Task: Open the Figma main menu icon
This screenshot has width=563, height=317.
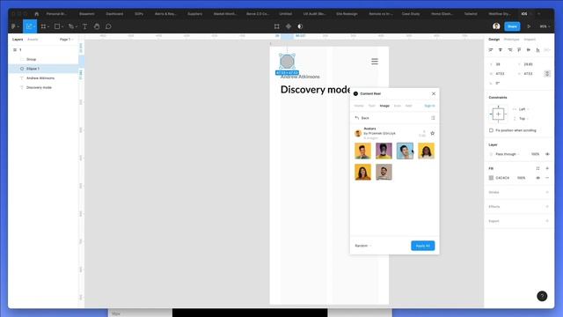Action: [14, 26]
